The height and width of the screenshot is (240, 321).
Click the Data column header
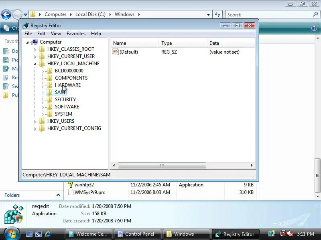(x=231, y=43)
